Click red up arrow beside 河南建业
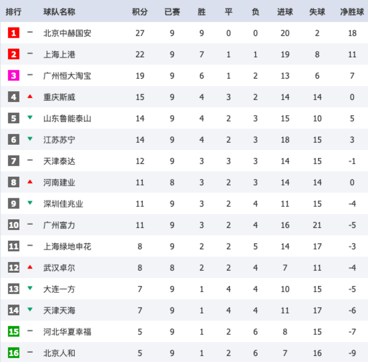368x362 pixels. pos(30,182)
